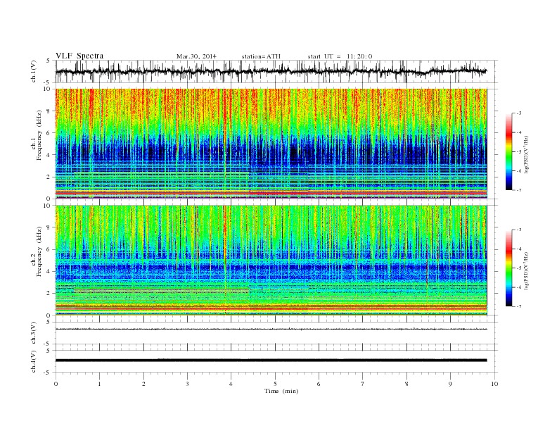Click the ch.2 spectrogram plot
This screenshot has width=557, height=431.
pos(271,261)
